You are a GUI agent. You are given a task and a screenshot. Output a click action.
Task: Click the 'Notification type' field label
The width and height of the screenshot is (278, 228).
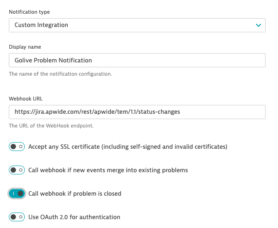[x=28, y=12]
